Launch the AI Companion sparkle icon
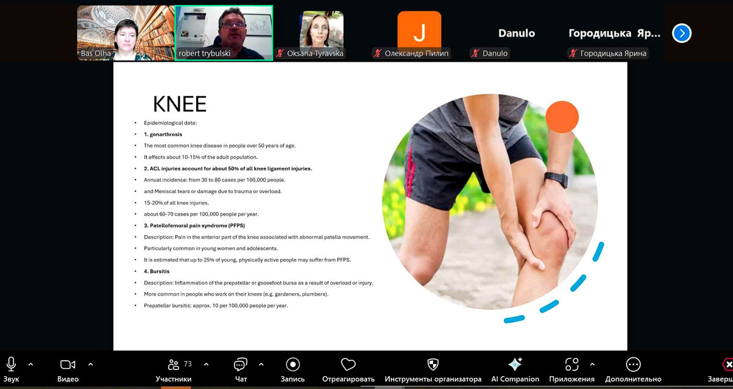The height and width of the screenshot is (389, 733). click(x=515, y=365)
